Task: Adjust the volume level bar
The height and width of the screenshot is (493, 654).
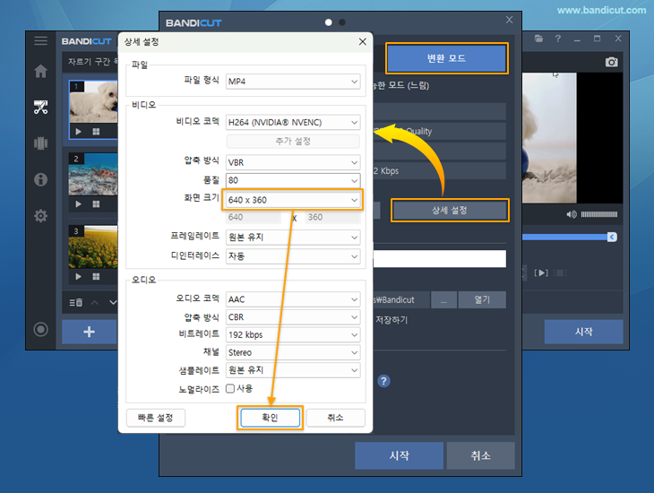Action: pyautogui.click(x=599, y=214)
